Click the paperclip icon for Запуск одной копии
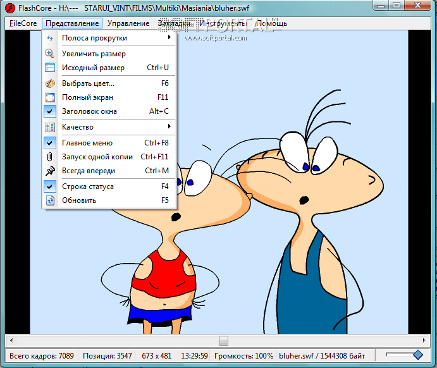The height and width of the screenshot is (368, 437). pyautogui.click(x=49, y=157)
